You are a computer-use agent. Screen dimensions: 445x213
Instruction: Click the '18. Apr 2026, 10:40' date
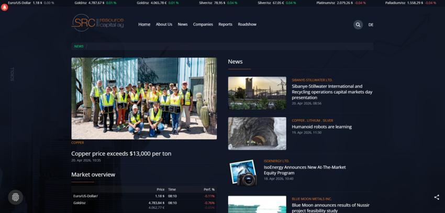point(279,179)
